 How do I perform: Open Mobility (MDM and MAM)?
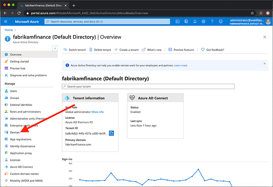26,181
